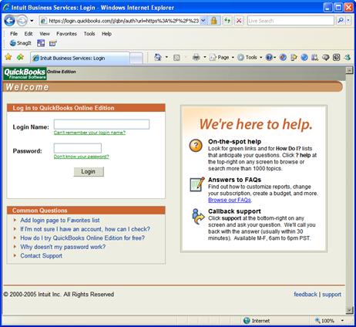Open "Add login page to Favorites list"

(60, 221)
